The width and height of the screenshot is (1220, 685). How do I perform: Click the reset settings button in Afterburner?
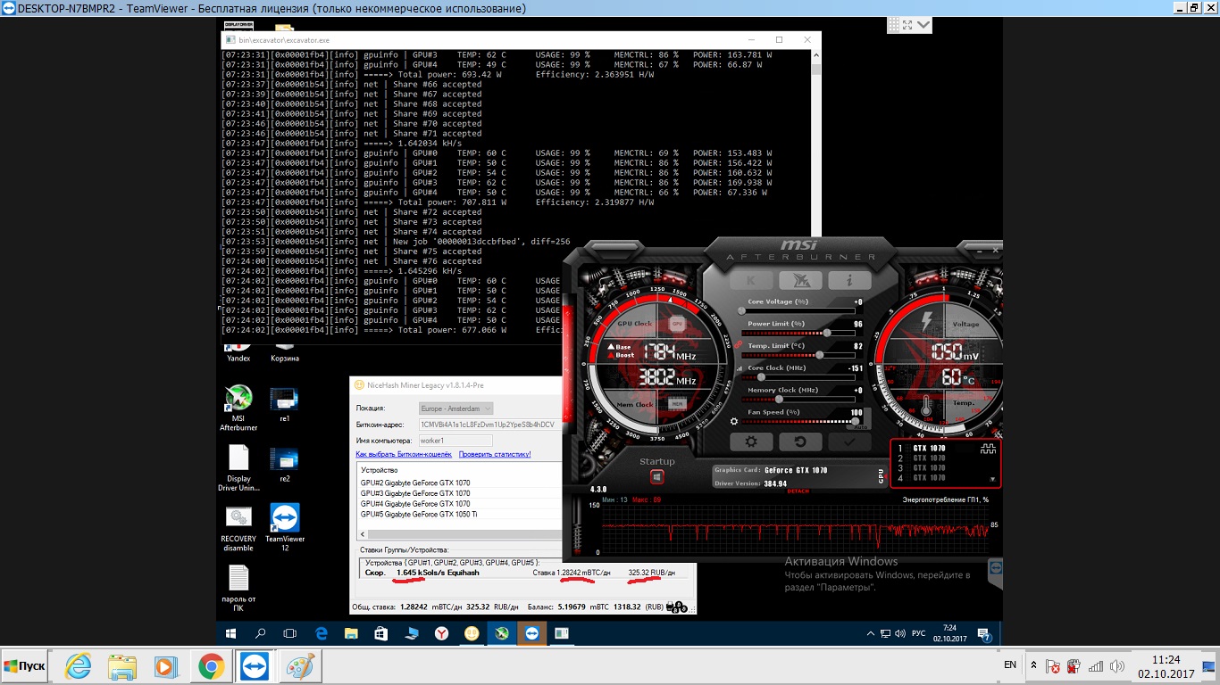pyautogui.click(x=799, y=442)
